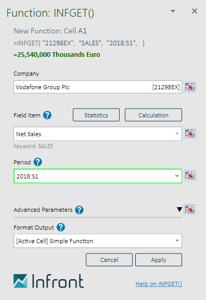Open help icon next to Format Output
206x300 pixels.
pos(61,227)
